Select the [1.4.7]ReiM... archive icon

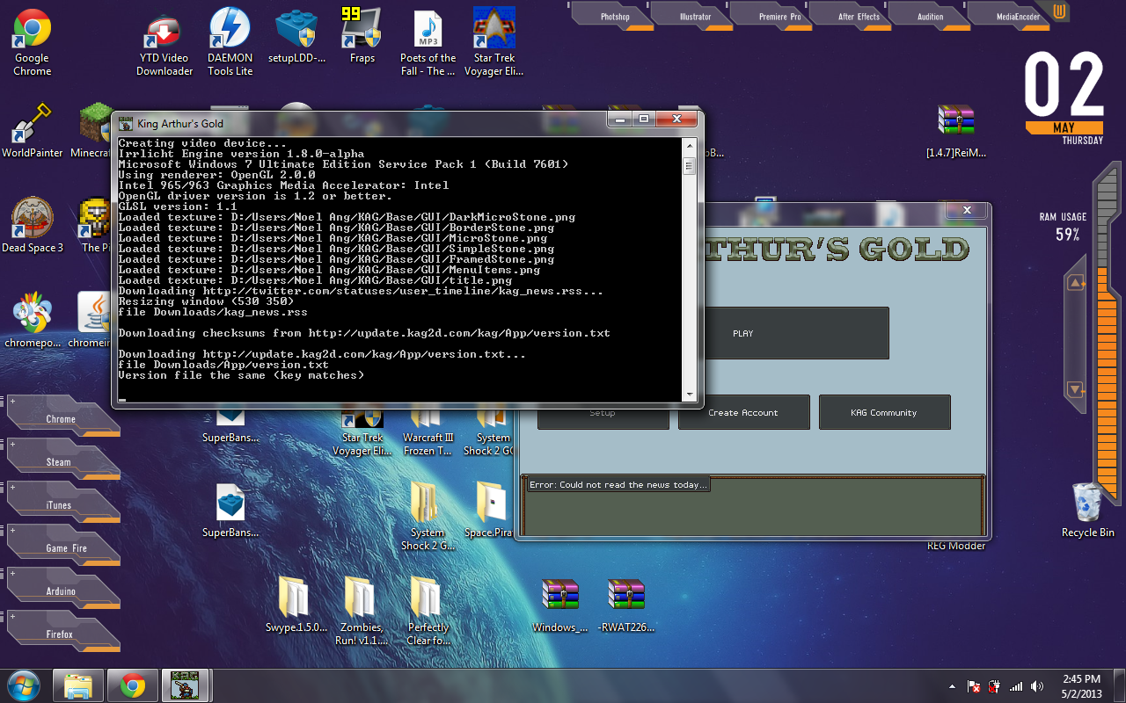(x=956, y=130)
